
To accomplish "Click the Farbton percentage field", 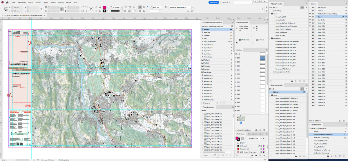I will coord(258,138).
